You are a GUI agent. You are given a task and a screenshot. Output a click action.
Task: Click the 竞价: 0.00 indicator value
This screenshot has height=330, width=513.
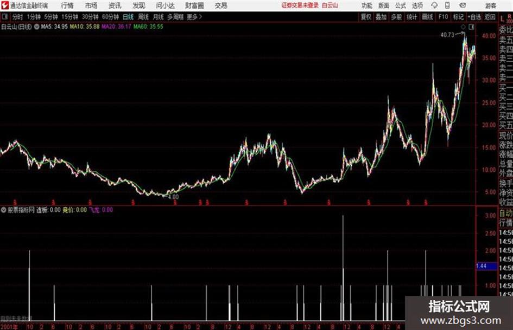(x=74, y=210)
